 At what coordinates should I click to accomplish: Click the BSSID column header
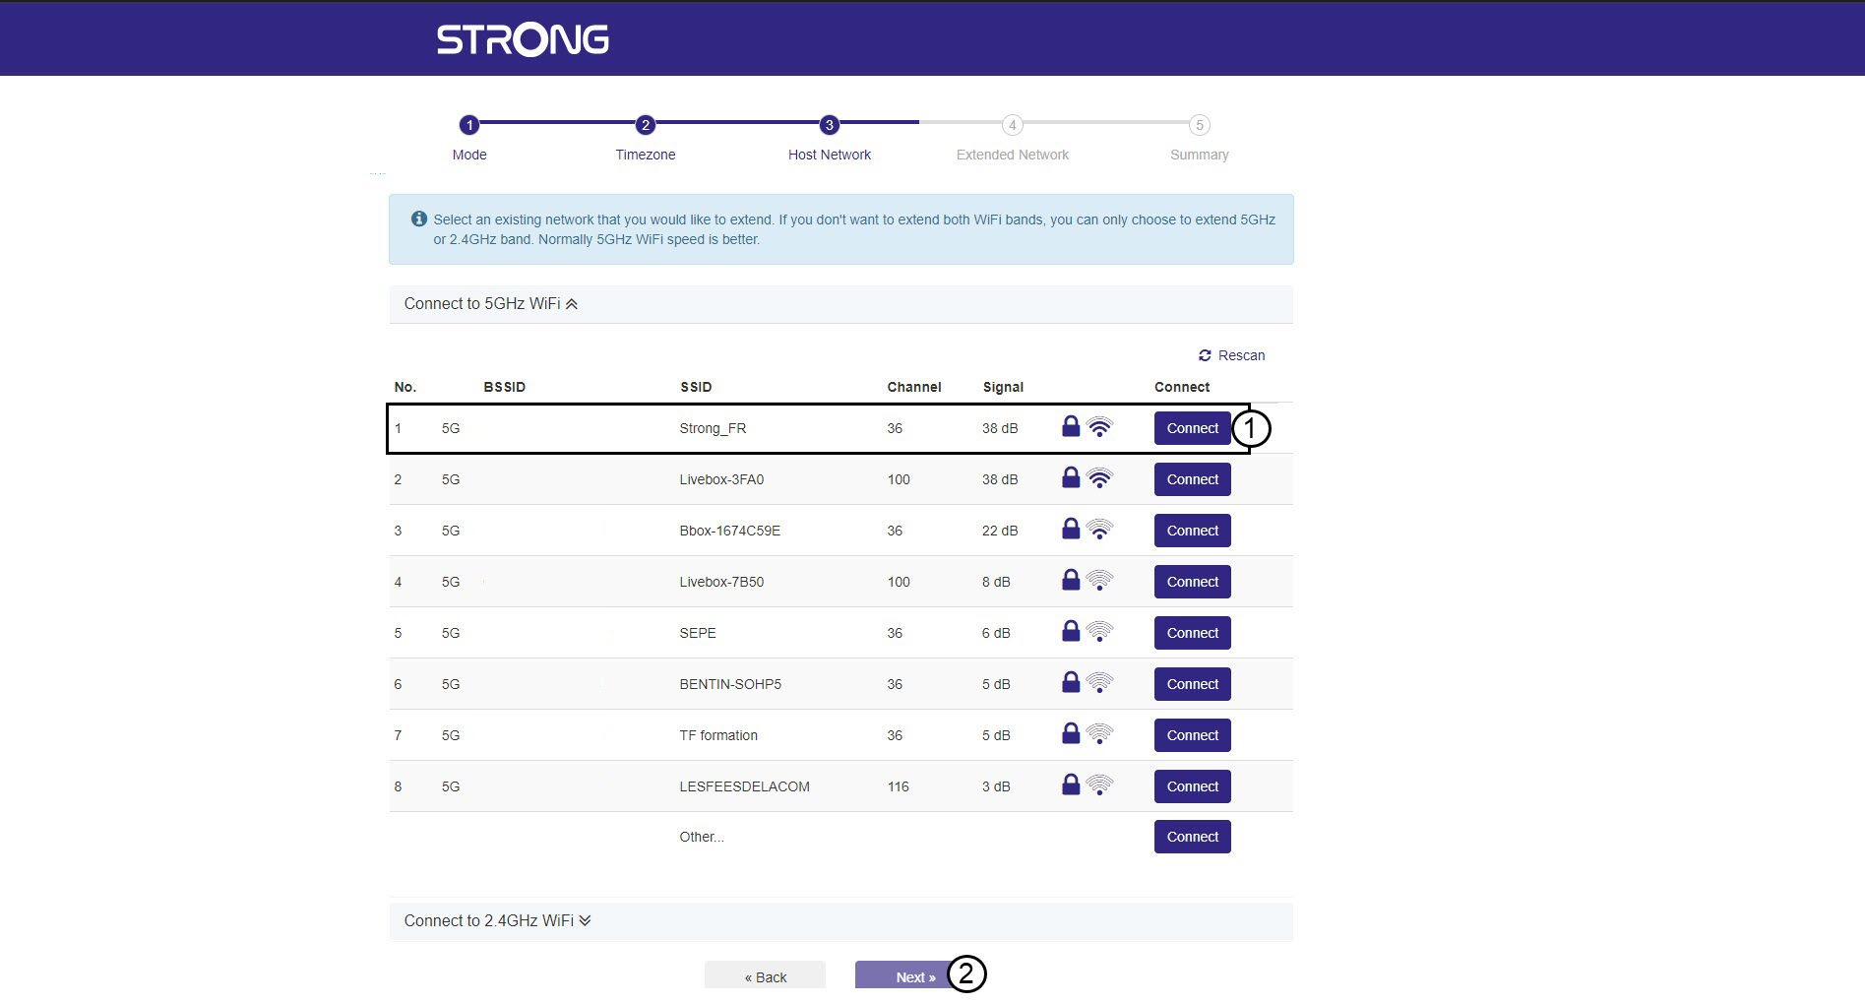505,387
